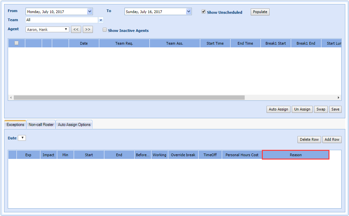The width and height of the screenshot is (349, 216).
Task: Open the To date dropdown
Action: pos(188,12)
